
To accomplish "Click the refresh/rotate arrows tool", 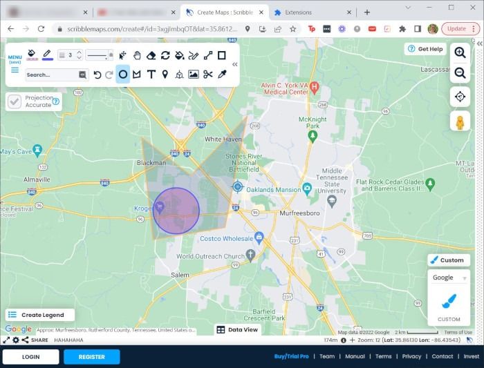I will [165, 55].
